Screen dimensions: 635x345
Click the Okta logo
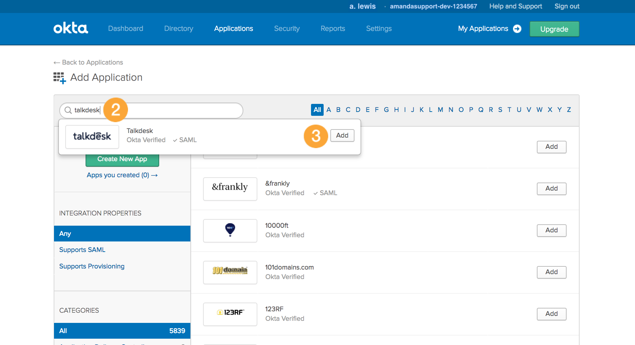pyautogui.click(x=70, y=28)
